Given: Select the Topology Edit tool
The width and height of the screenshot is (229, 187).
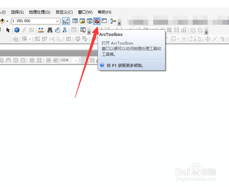Looking at the screenshot, I should [x=24, y=39].
